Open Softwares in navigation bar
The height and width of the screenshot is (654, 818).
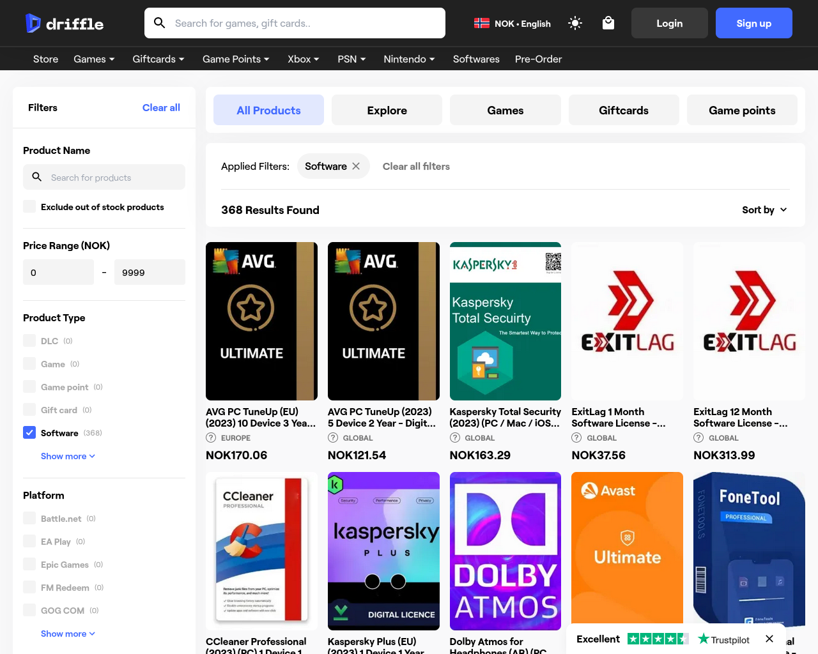(476, 59)
